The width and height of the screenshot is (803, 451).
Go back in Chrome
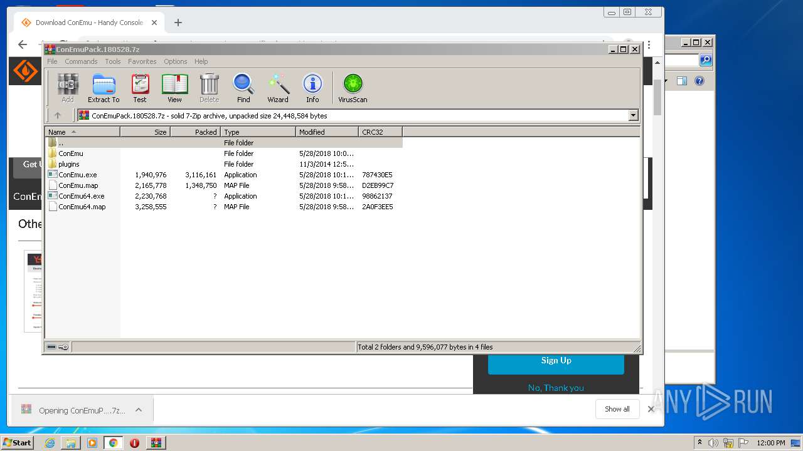coord(23,44)
